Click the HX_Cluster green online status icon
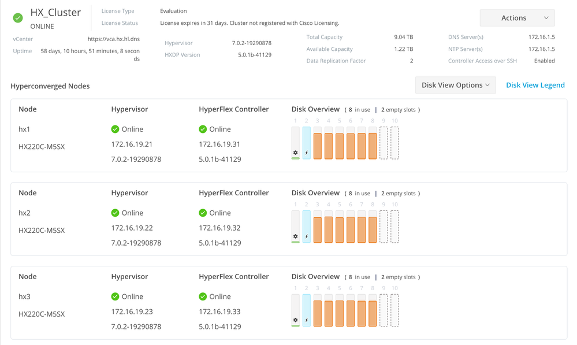This screenshot has width=577, height=345. click(x=18, y=18)
